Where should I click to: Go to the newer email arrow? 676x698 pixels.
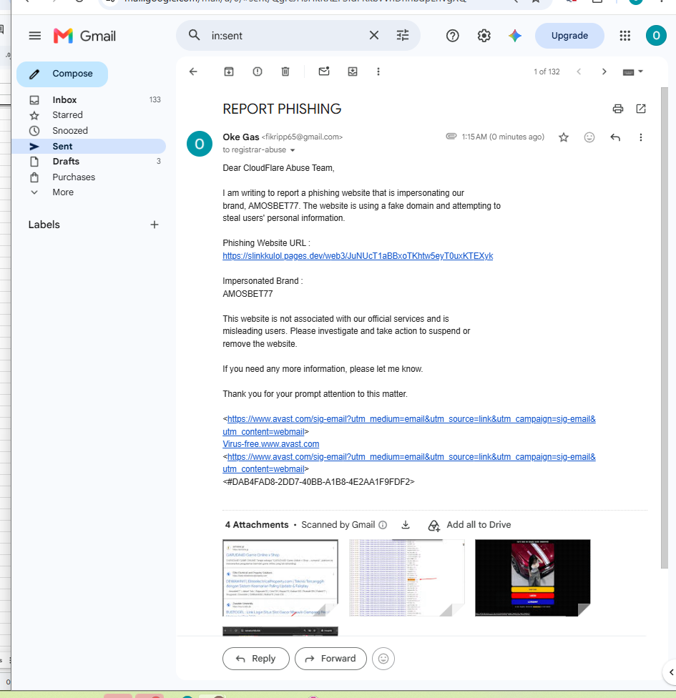coord(579,72)
